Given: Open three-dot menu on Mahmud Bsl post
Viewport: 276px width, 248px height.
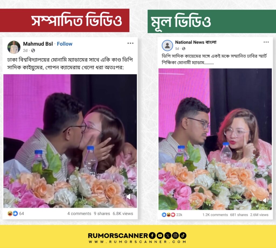Looking at the screenshot, I should [x=130, y=43].
